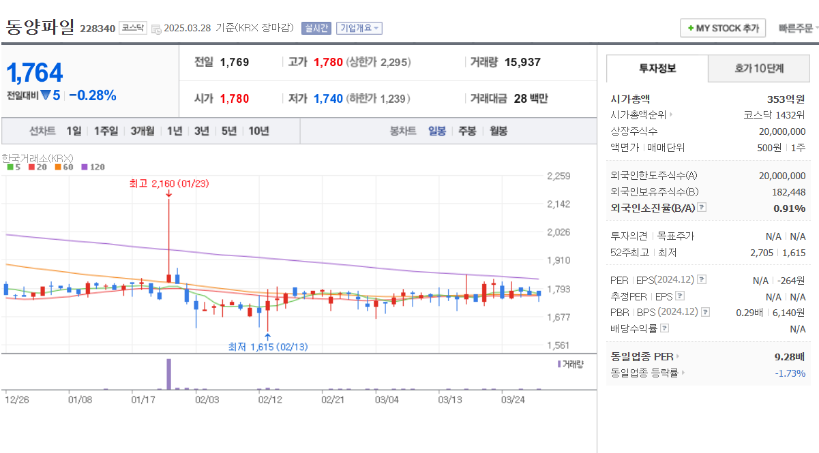Select 1일 line chart period

74,131
